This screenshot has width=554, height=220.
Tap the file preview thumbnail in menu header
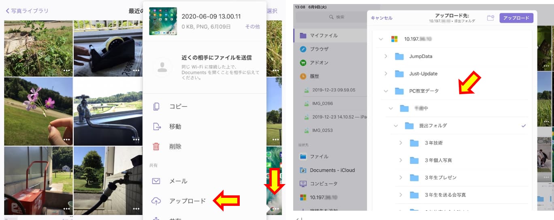click(163, 21)
